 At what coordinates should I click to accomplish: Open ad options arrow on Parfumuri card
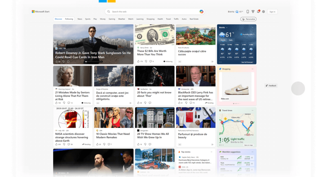[x=213, y=144]
